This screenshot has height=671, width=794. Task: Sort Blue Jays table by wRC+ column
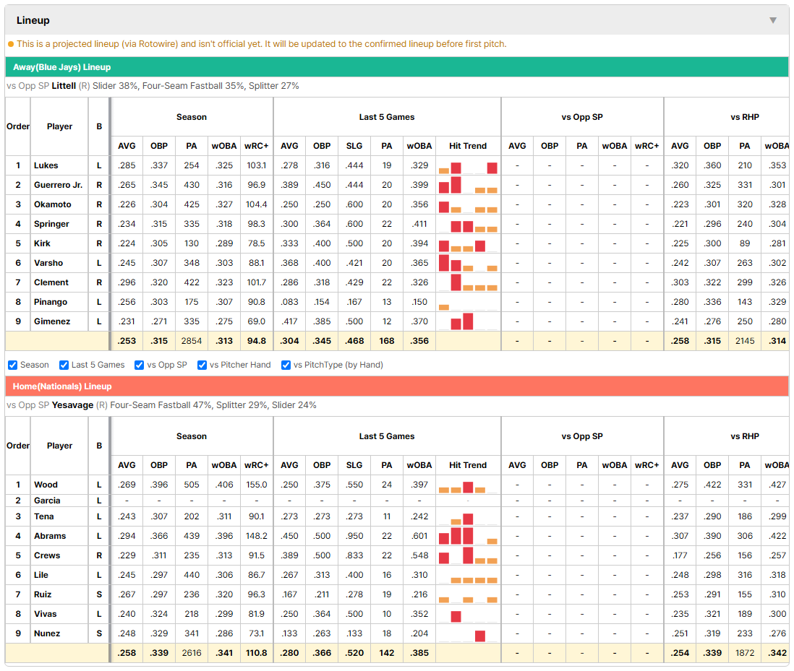coord(256,146)
